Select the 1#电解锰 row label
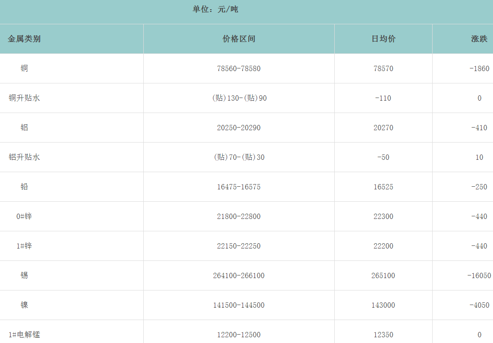The width and height of the screenshot is (493, 343). pyautogui.click(x=24, y=335)
